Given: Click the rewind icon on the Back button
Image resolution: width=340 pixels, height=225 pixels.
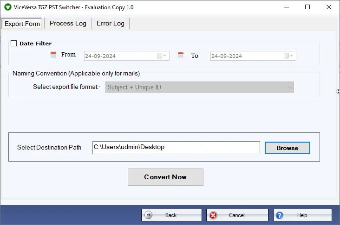Looking at the screenshot, I should pos(149,215).
